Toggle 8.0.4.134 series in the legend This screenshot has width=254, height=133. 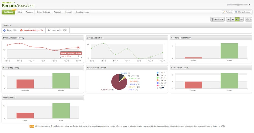161,78
